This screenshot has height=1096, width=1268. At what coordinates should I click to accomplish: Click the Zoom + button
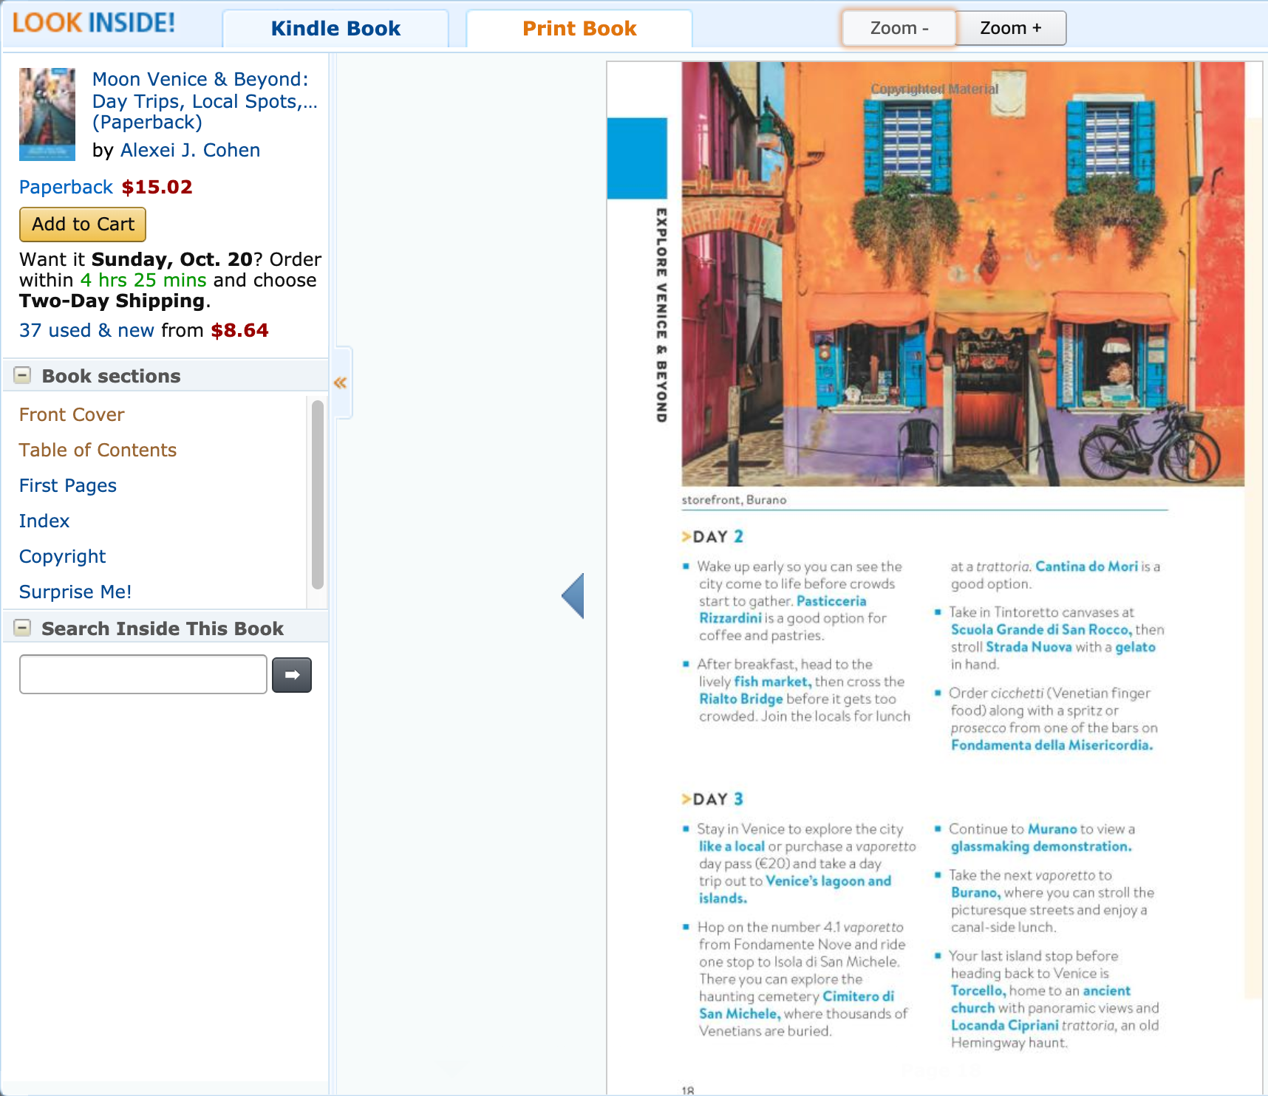(x=1011, y=28)
